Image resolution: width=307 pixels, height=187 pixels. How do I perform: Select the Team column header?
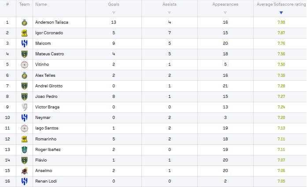24,4
